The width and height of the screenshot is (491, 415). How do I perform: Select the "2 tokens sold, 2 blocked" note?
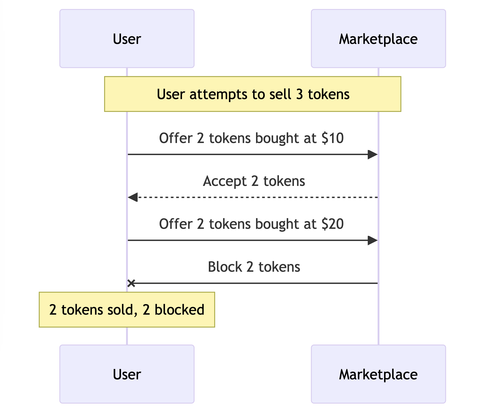pyautogui.click(x=127, y=310)
